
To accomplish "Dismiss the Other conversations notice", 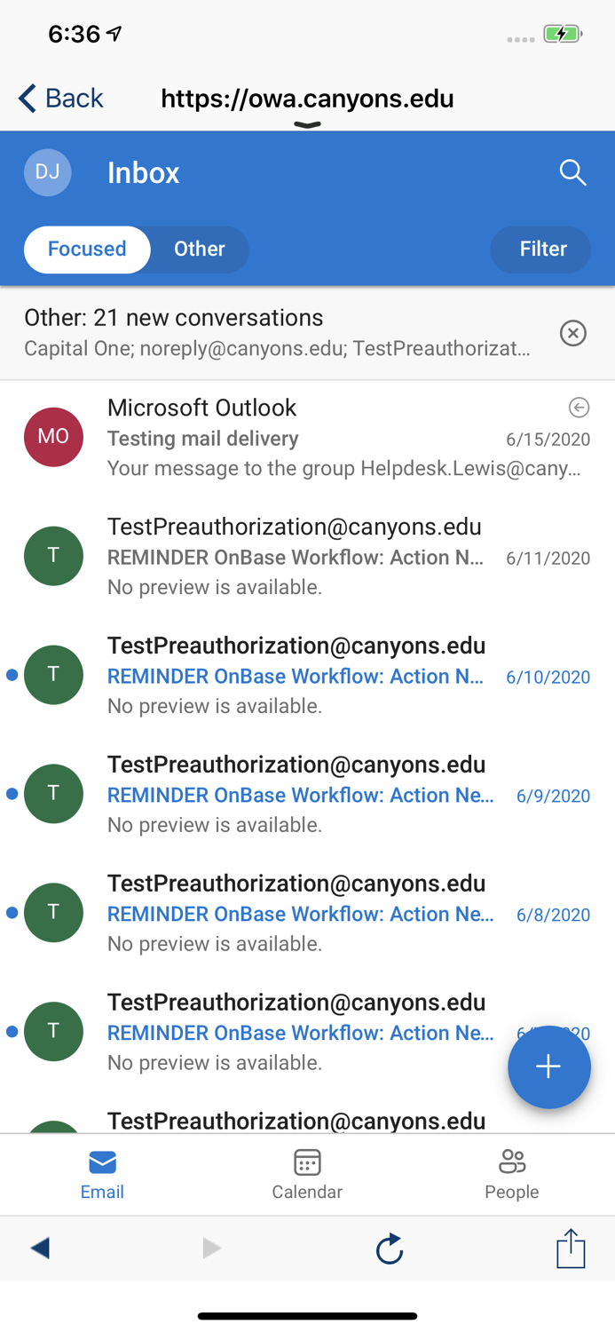I will [573, 333].
